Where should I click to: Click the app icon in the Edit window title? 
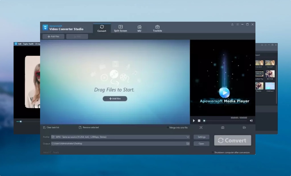pyautogui.click(x=16, y=44)
